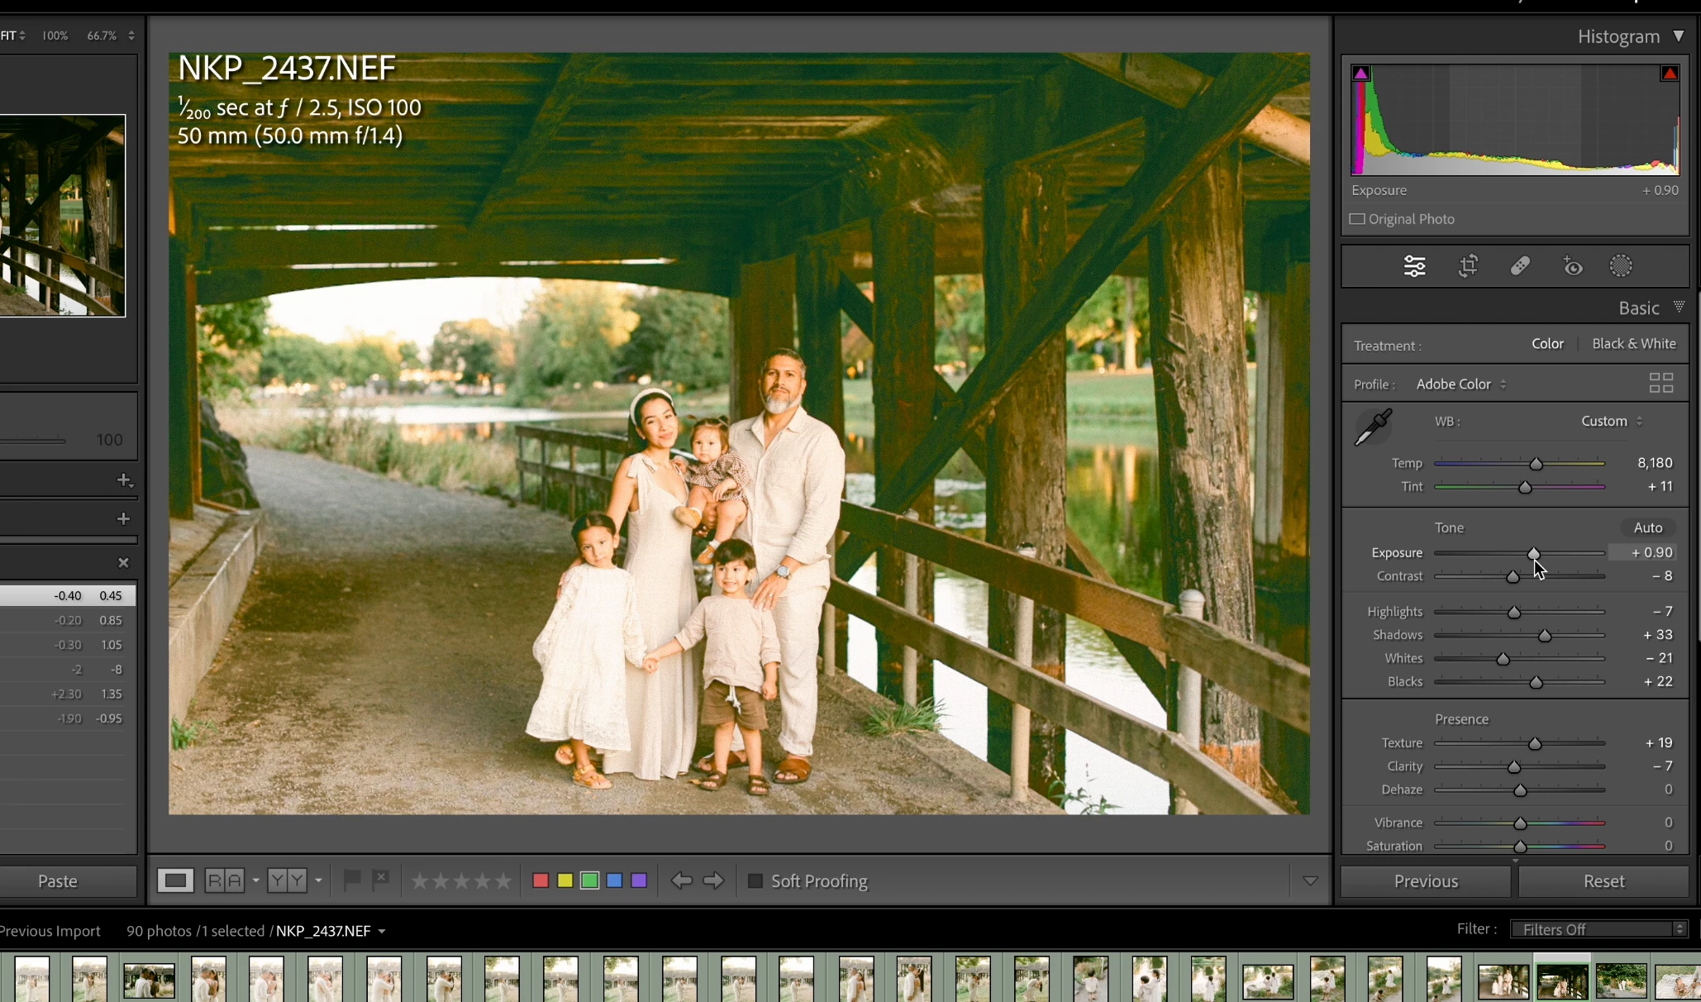Screen dimensions: 1701x1002
Task: Click the Shadows slider handle
Action: click(x=1544, y=636)
